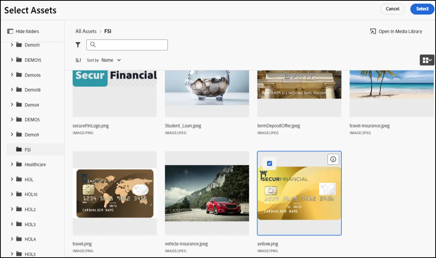Expand the Demo9 folder chevron
Screen dimensions: 436x258
point(12,134)
